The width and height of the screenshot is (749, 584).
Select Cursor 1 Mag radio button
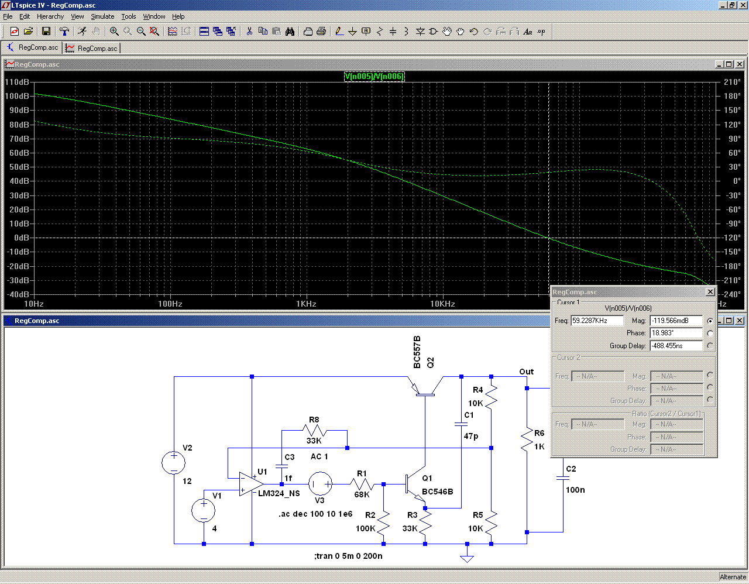[x=710, y=321]
